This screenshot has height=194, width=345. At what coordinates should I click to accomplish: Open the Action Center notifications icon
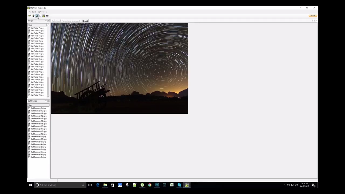pos(313,185)
